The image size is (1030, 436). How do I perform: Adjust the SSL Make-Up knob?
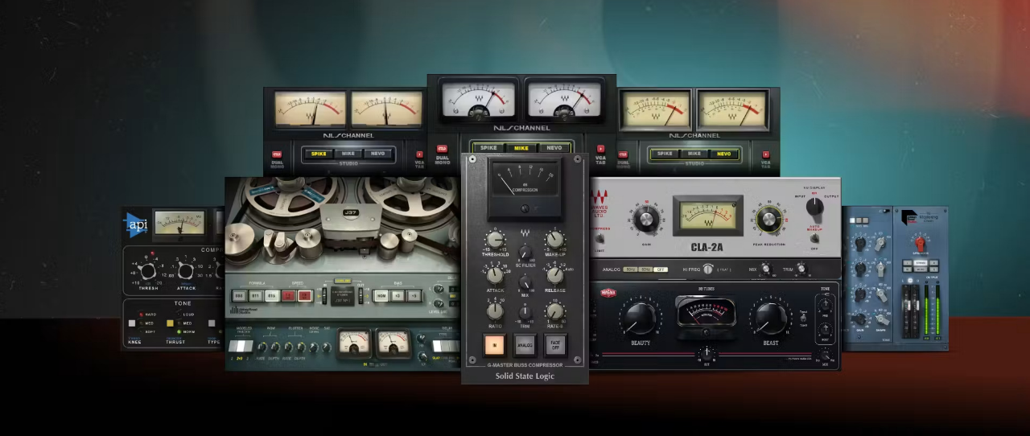click(554, 239)
